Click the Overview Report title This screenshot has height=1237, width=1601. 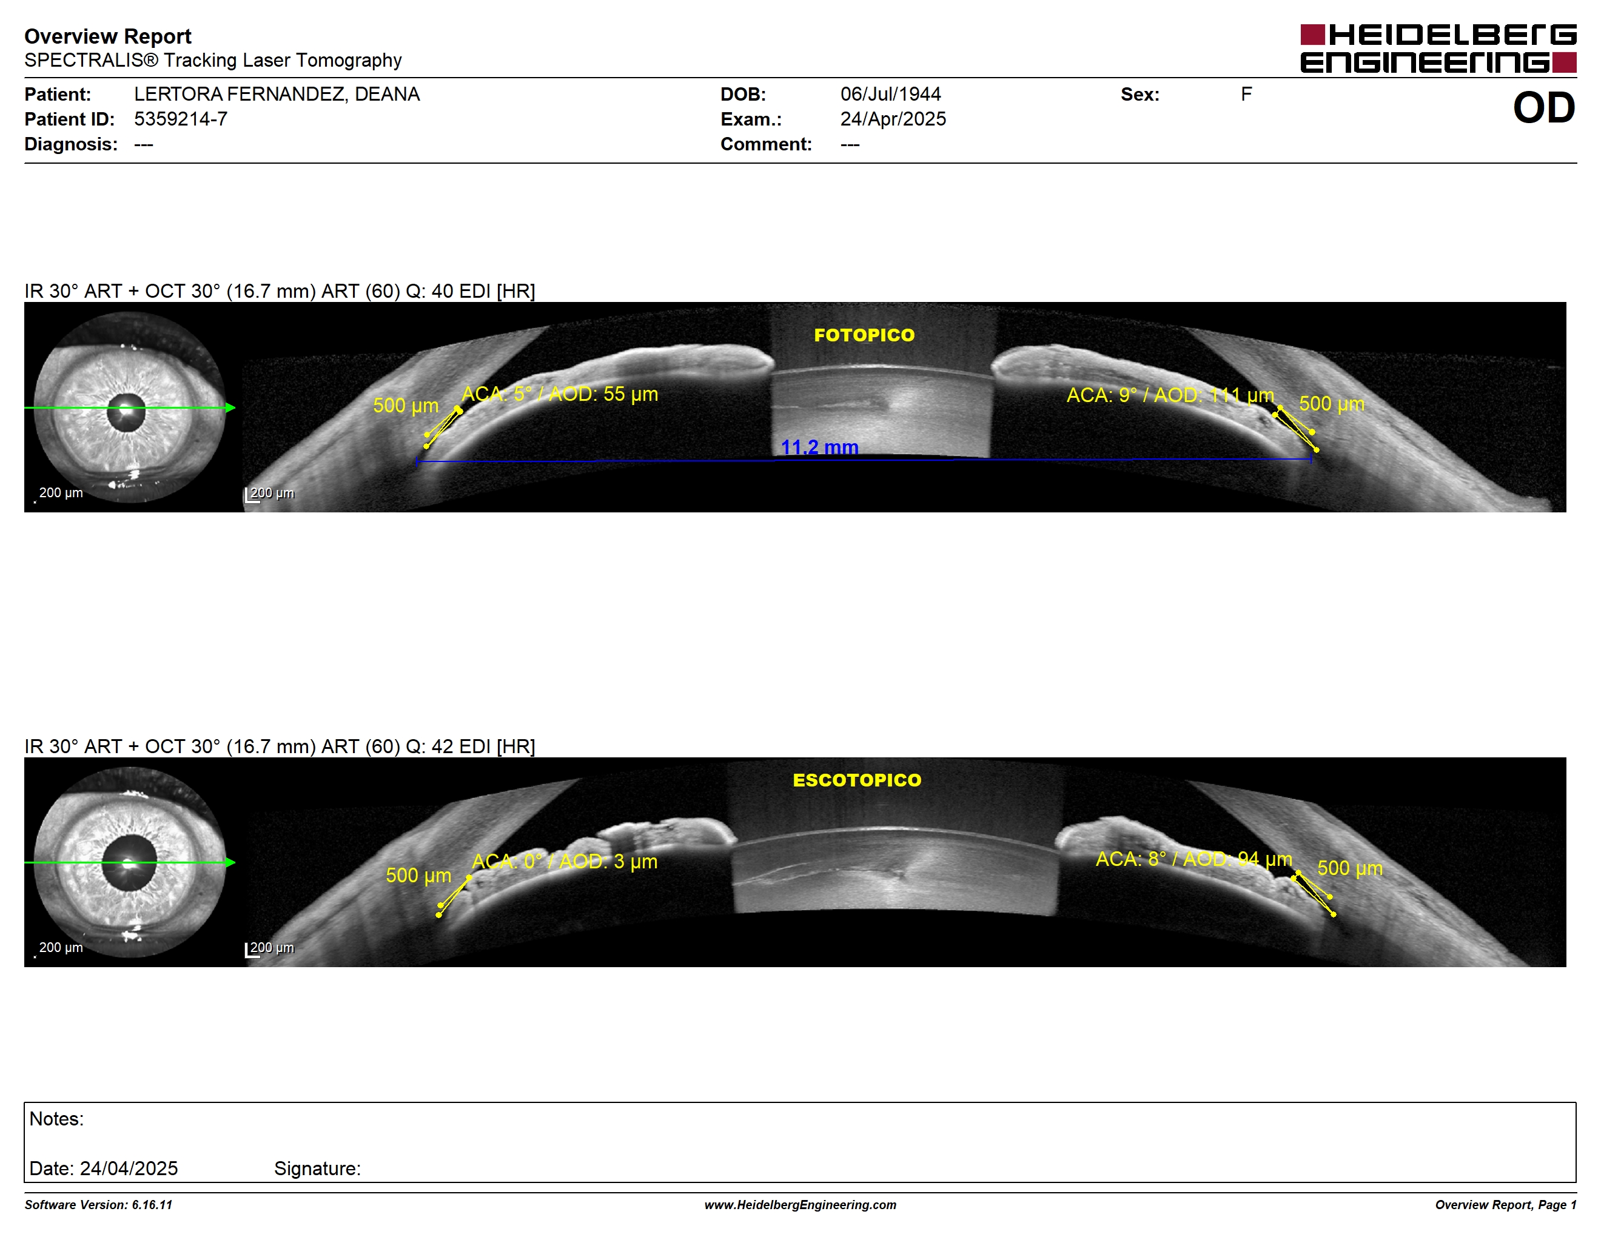(108, 36)
